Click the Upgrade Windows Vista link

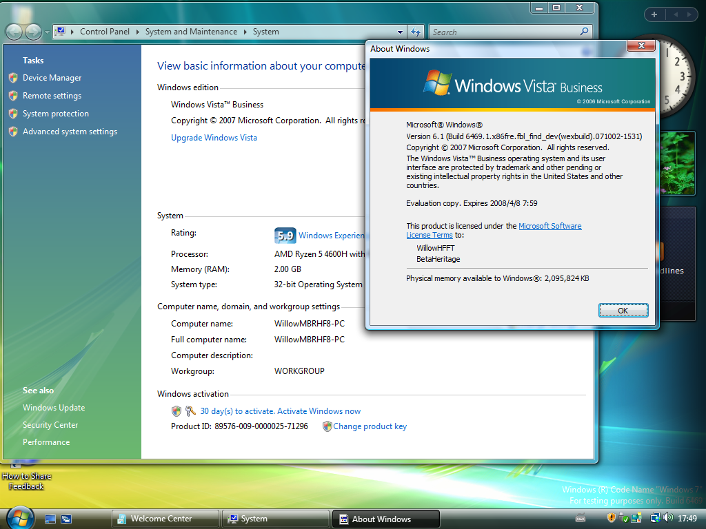[214, 138]
